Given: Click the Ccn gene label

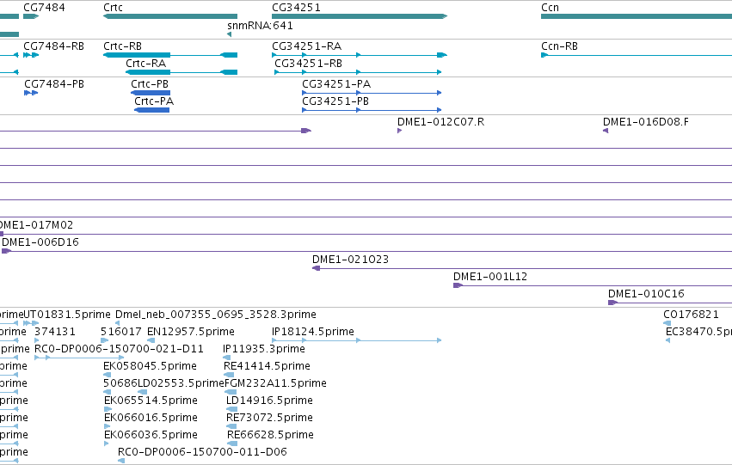Looking at the screenshot, I should [x=550, y=8].
